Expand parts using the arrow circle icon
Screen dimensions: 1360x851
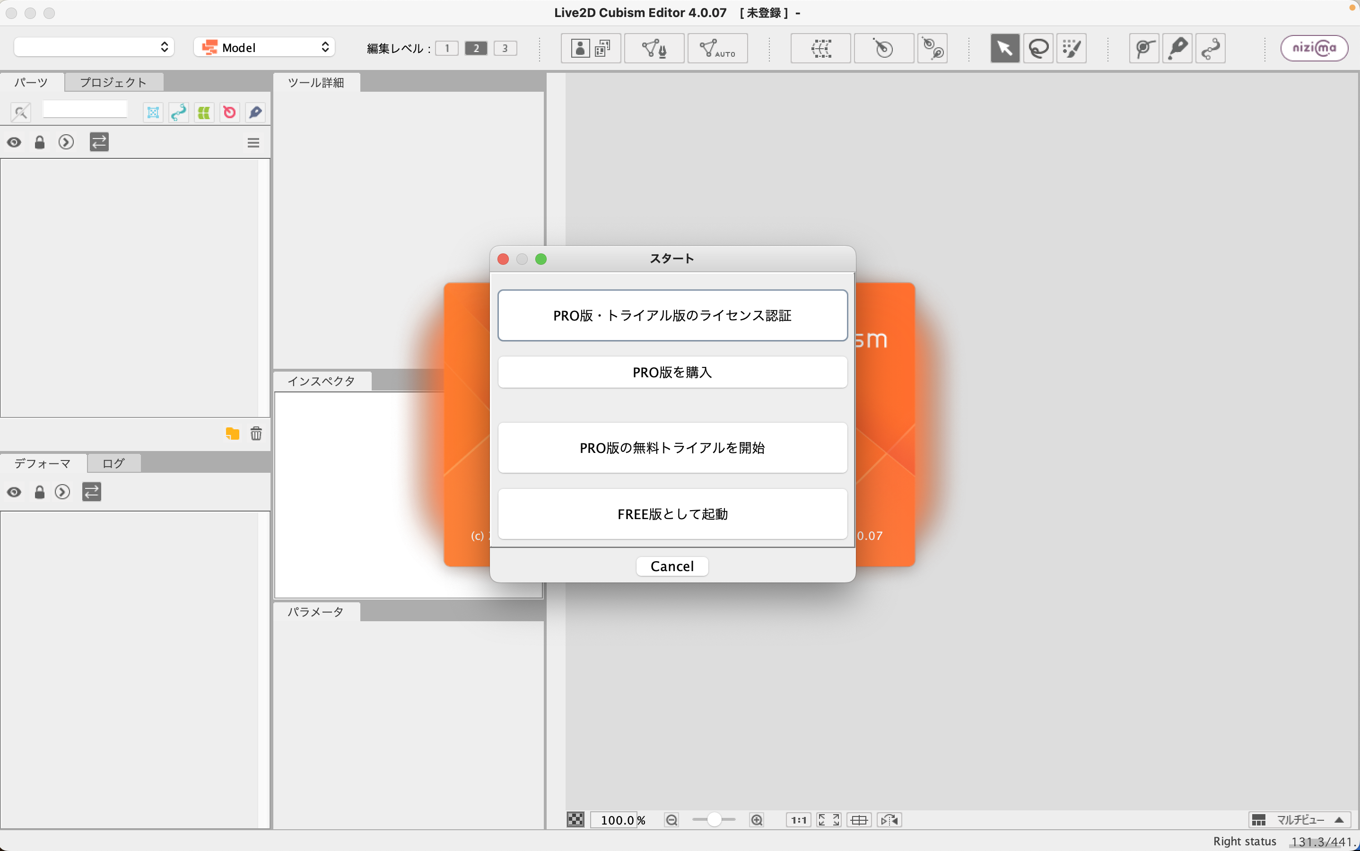tap(66, 142)
